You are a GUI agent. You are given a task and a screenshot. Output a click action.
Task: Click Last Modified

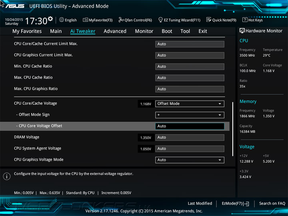[x=200, y=203]
